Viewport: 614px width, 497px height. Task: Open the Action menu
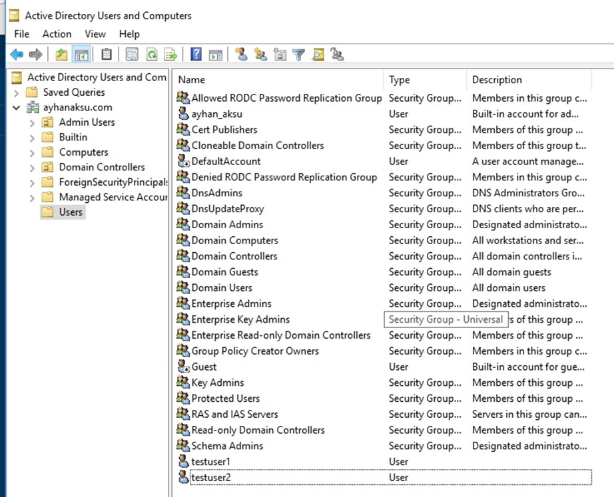tap(57, 34)
